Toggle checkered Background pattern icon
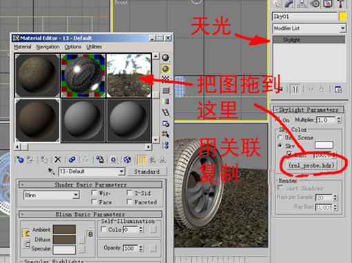The image size is (352, 263). [x=166, y=79]
